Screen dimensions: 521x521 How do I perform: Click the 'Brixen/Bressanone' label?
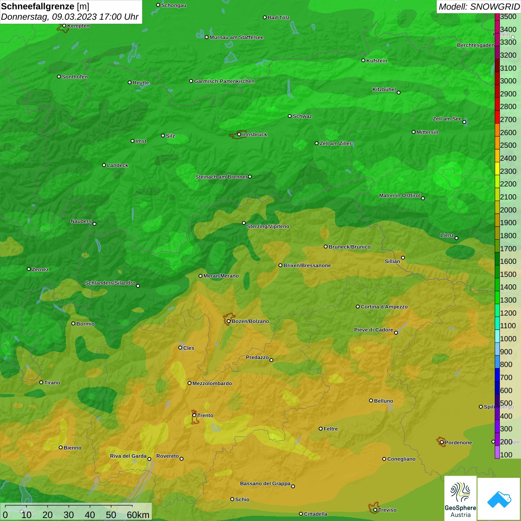coord(307,265)
